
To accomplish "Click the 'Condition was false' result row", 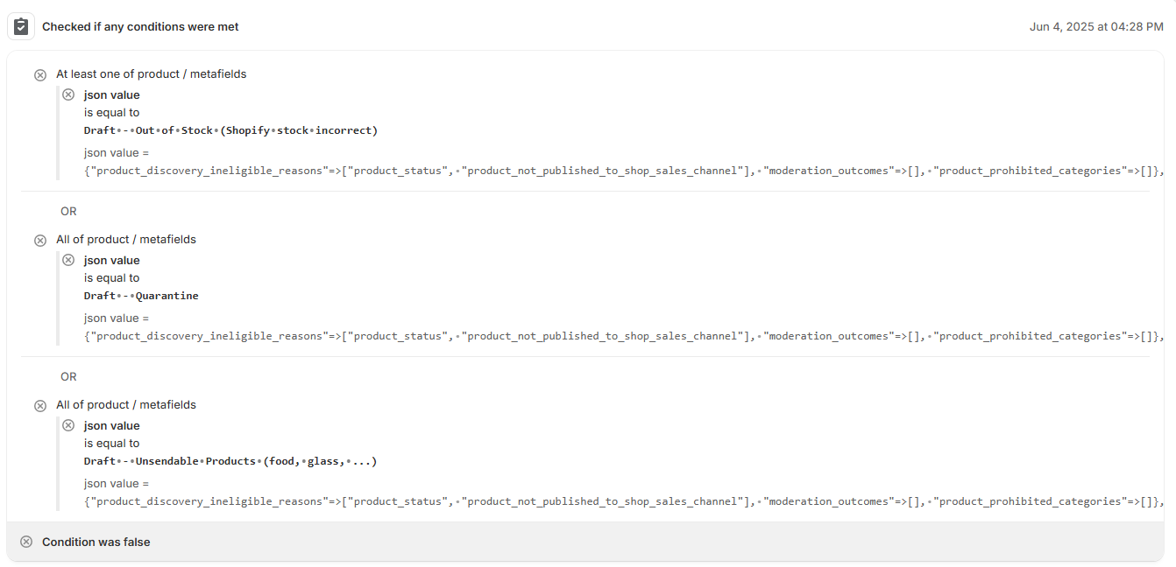I will click(x=96, y=542).
